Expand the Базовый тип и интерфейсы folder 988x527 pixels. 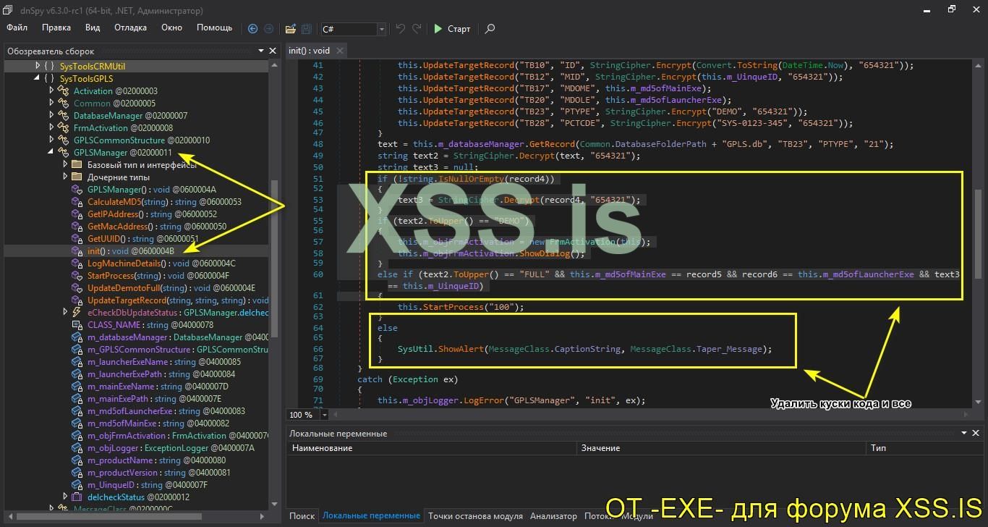65,164
